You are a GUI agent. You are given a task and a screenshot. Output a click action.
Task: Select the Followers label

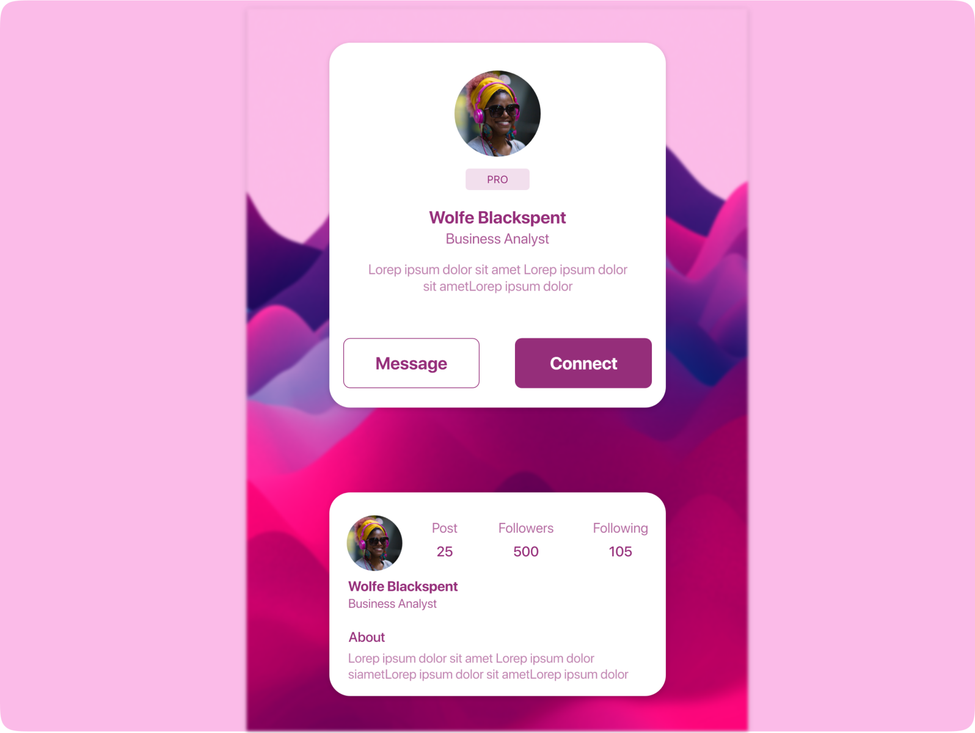tap(526, 528)
